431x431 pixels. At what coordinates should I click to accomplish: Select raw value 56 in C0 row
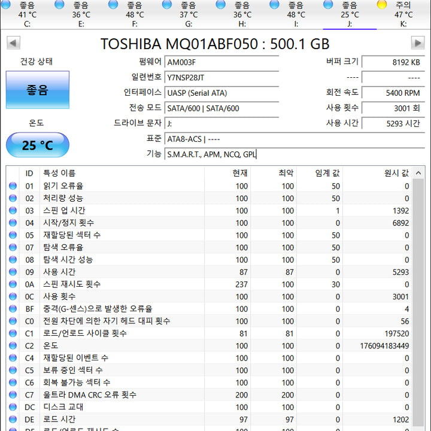pos(405,321)
